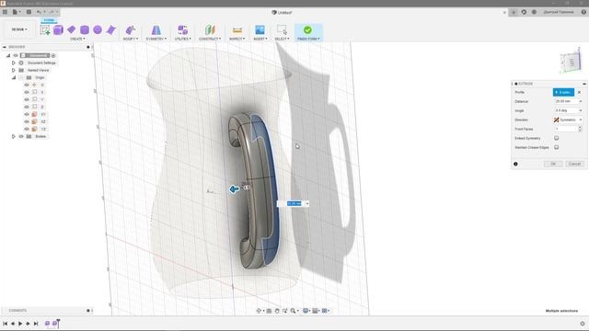Open the Distance field dropdown arrow
The height and width of the screenshot is (331, 589).
(581, 101)
